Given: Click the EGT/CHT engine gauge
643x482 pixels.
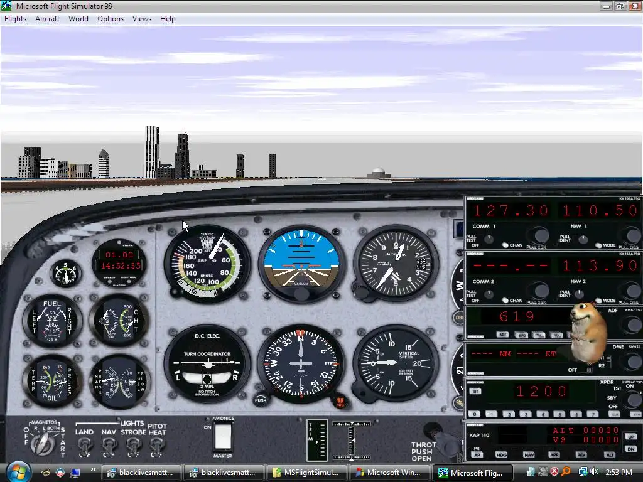Looking at the screenshot, I should pyautogui.click(x=119, y=321).
